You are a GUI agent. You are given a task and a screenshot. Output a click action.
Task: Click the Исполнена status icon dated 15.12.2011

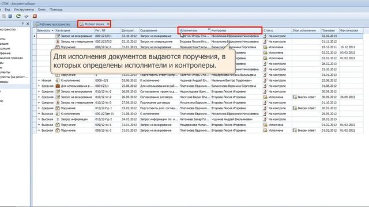265,47
